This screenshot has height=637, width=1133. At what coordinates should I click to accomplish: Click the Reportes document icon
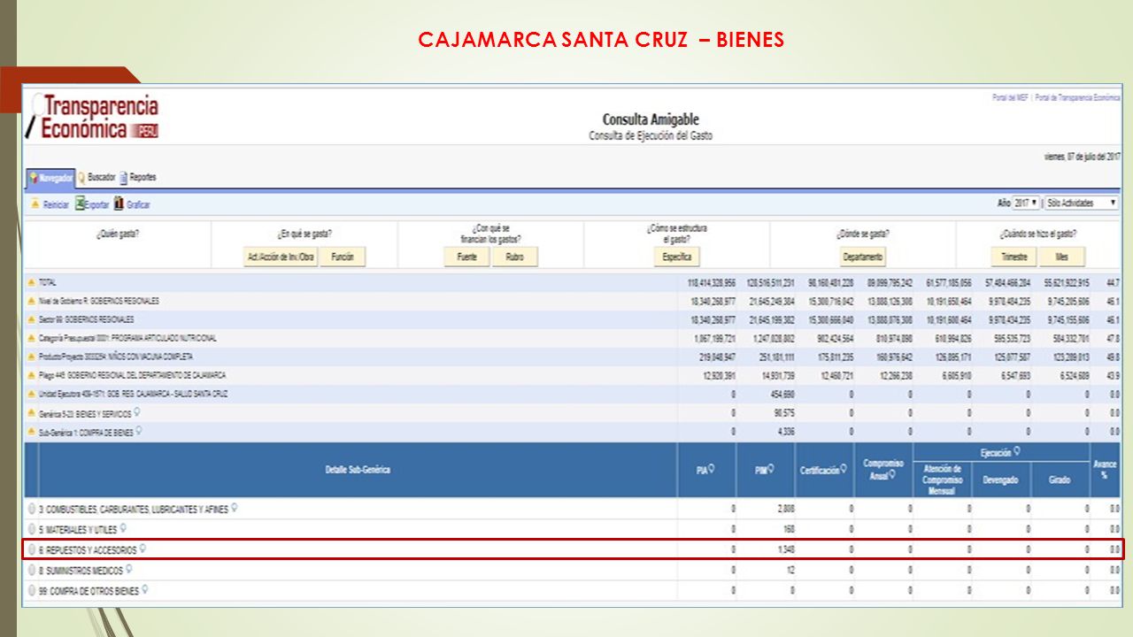(123, 177)
